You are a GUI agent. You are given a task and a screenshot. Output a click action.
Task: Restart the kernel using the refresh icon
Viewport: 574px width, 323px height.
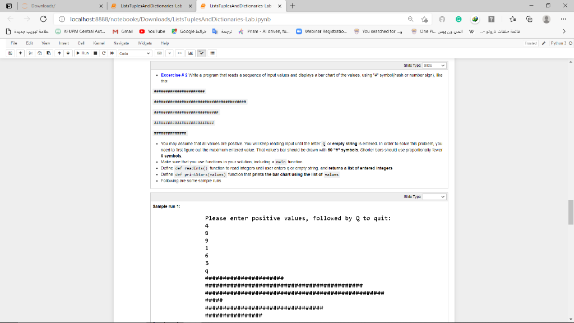click(x=103, y=53)
